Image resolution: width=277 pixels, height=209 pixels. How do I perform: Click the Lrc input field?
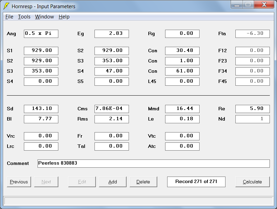41,147
